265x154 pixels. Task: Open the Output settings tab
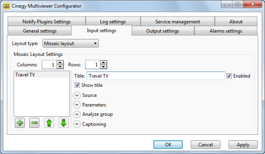point(163,31)
